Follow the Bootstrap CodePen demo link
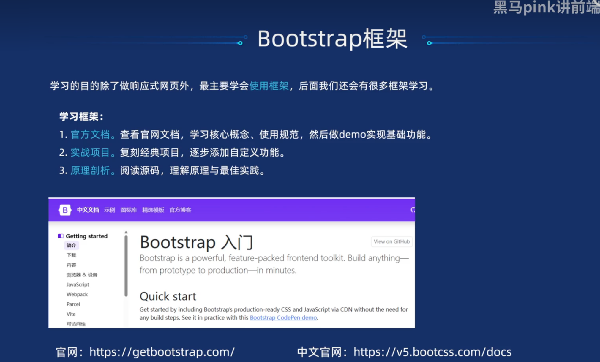This screenshot has width=600, height=362. pyautogui.click(x=283, y=317)
